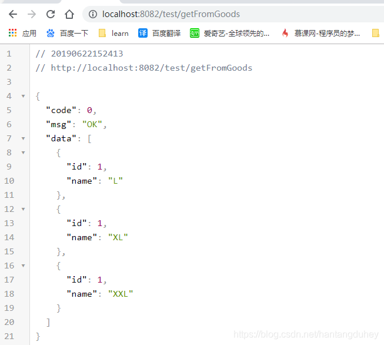This screenshot has width=384, height=345.
Task: Select the name value "L"
Action: tap(115, 181)
